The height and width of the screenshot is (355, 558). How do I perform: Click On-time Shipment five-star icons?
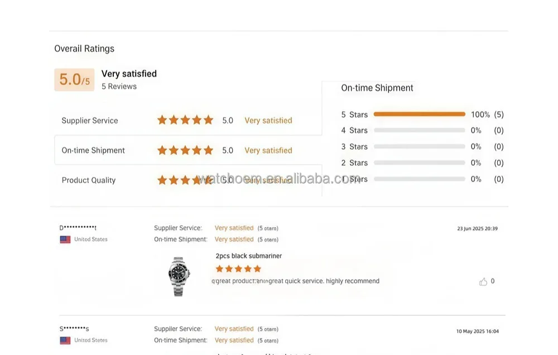point(185,150)
